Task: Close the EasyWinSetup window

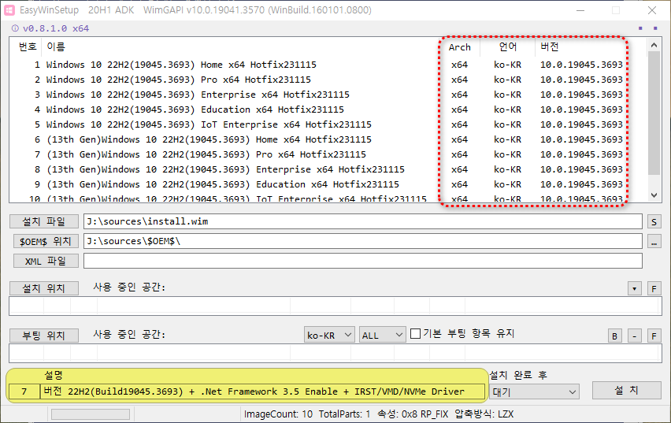Action: click(652, 10)
